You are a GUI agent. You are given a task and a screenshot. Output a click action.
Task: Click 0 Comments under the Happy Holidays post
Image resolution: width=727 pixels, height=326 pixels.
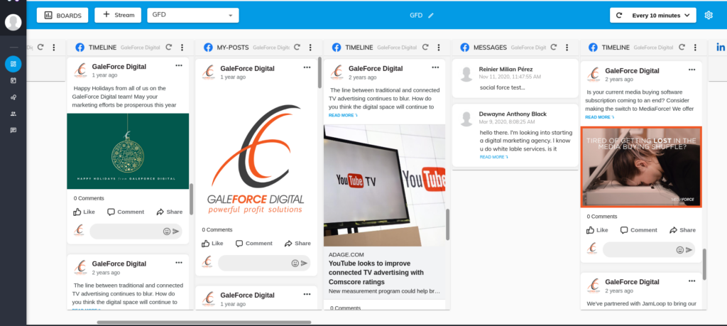pyautogui.click(x=89, y=198)
